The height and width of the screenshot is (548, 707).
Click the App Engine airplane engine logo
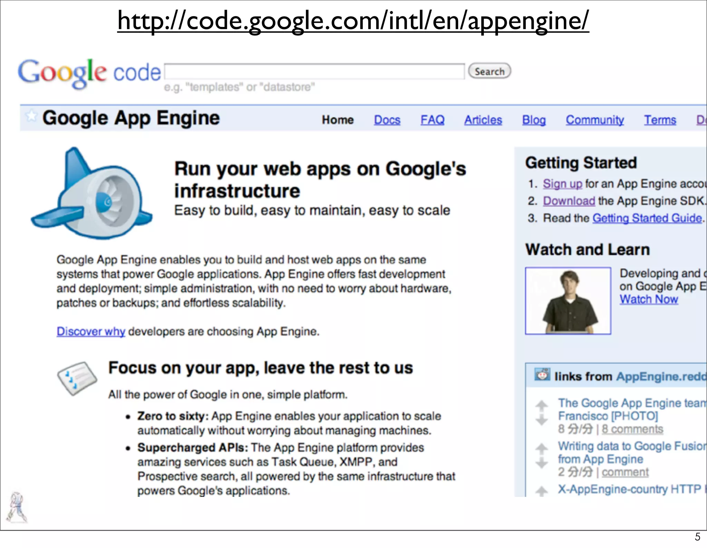pos(92,193)
